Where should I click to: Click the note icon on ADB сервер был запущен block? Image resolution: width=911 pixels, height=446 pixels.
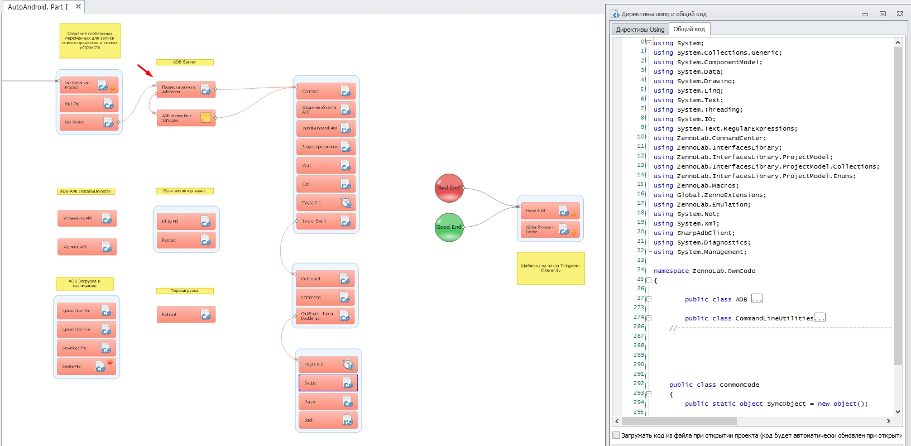click(x=205, y=117)
